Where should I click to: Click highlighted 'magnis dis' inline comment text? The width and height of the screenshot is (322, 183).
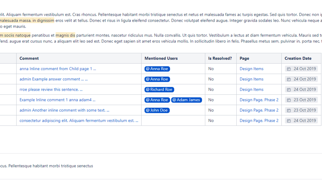[65, 35]
